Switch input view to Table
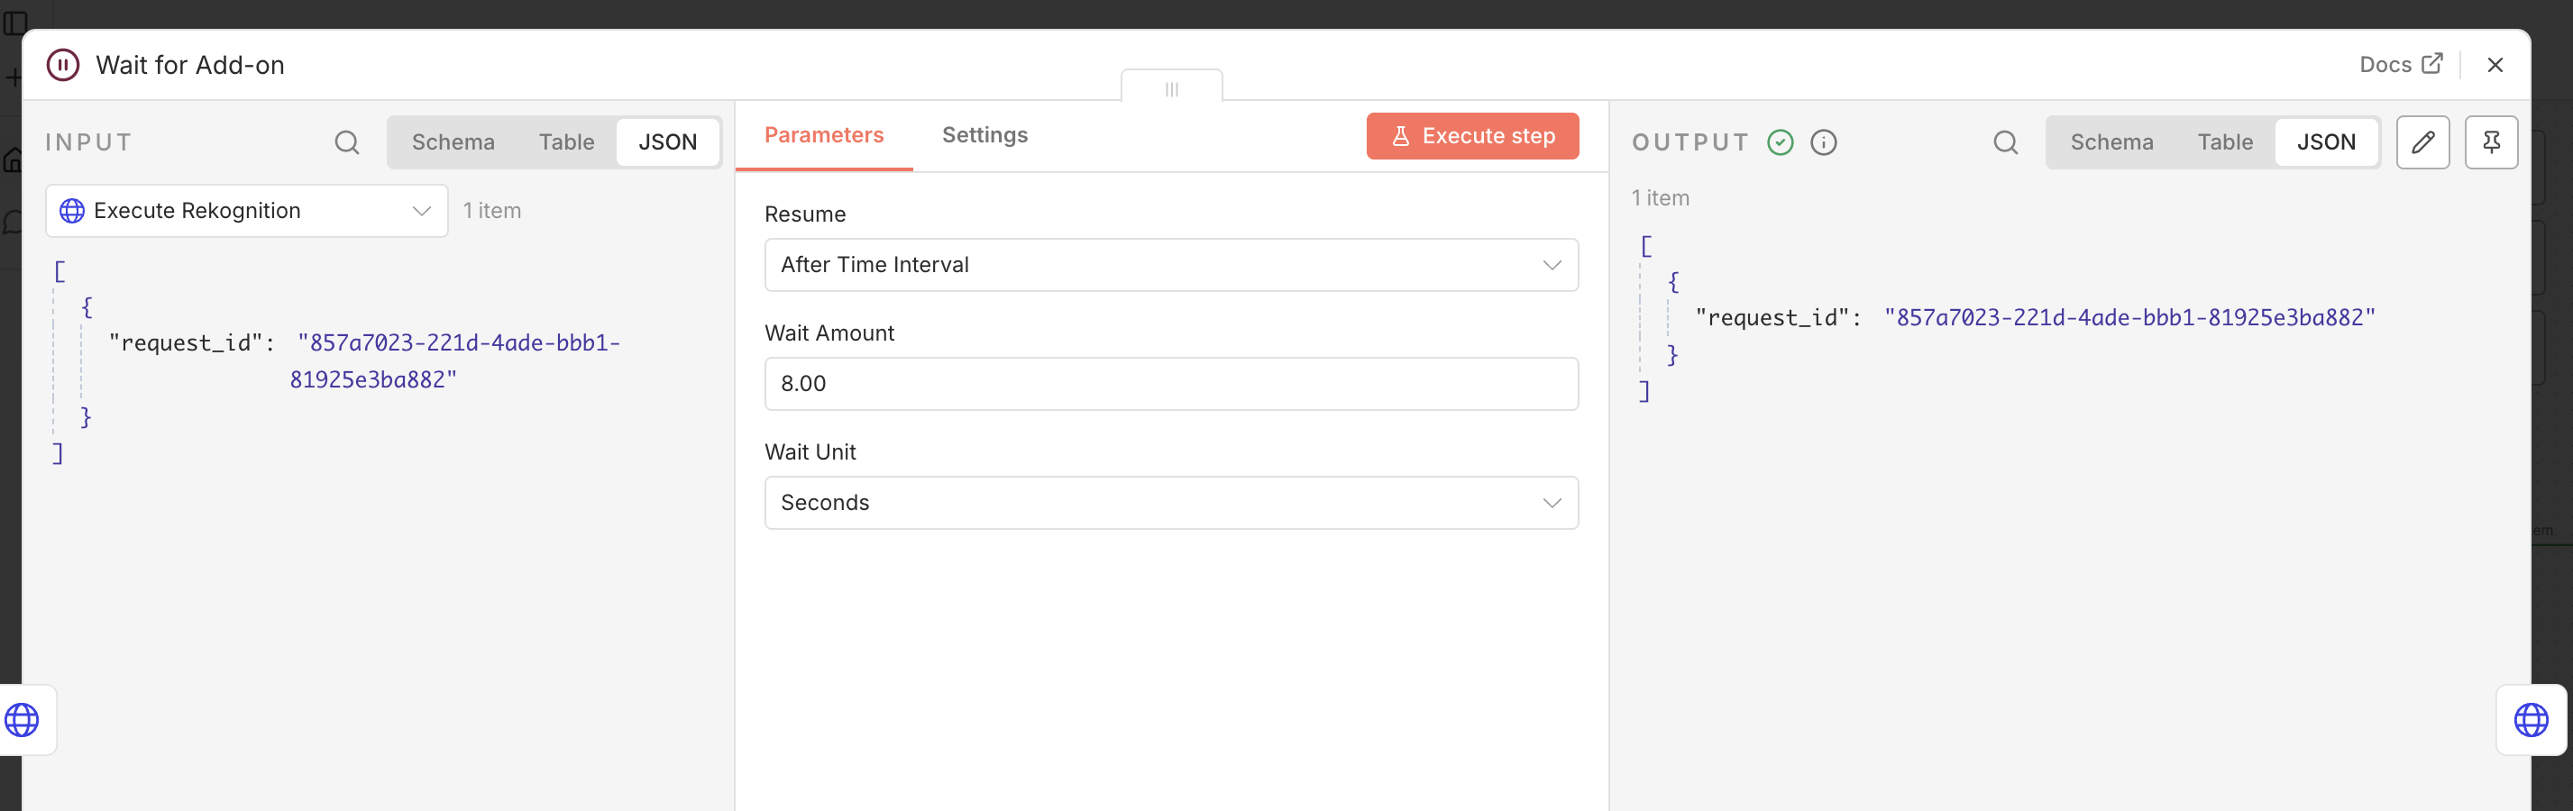 tap(566, 142)
